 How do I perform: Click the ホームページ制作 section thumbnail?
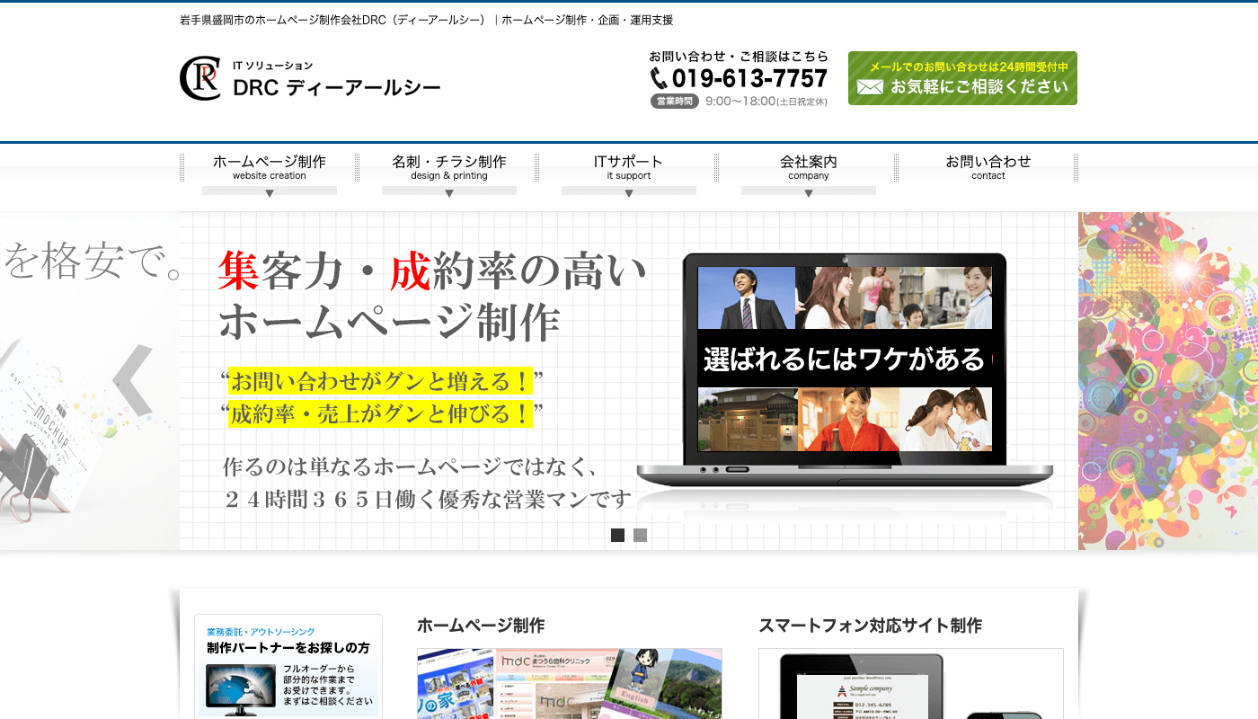[x=570, y=683]
